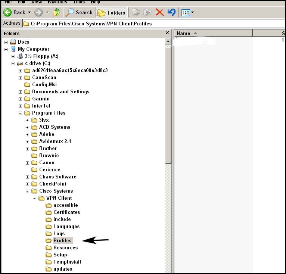Viewport: 286px width, 274px height.
Task: Click the red Delete X icon
Action: [159, 12]
